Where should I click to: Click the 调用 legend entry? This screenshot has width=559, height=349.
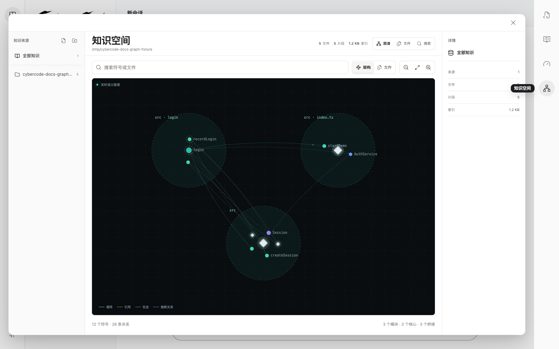(106, 307)
